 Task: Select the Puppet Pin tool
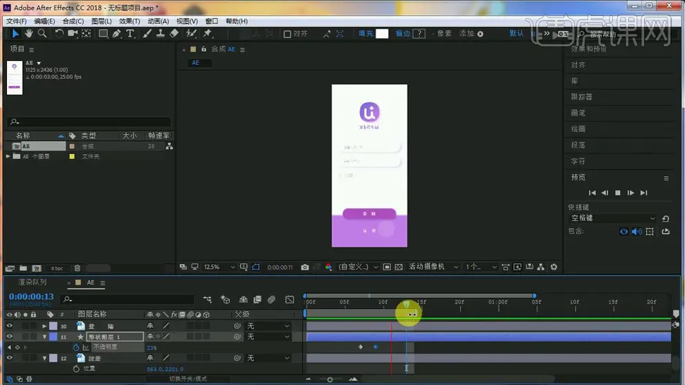[x=207, y=33]
